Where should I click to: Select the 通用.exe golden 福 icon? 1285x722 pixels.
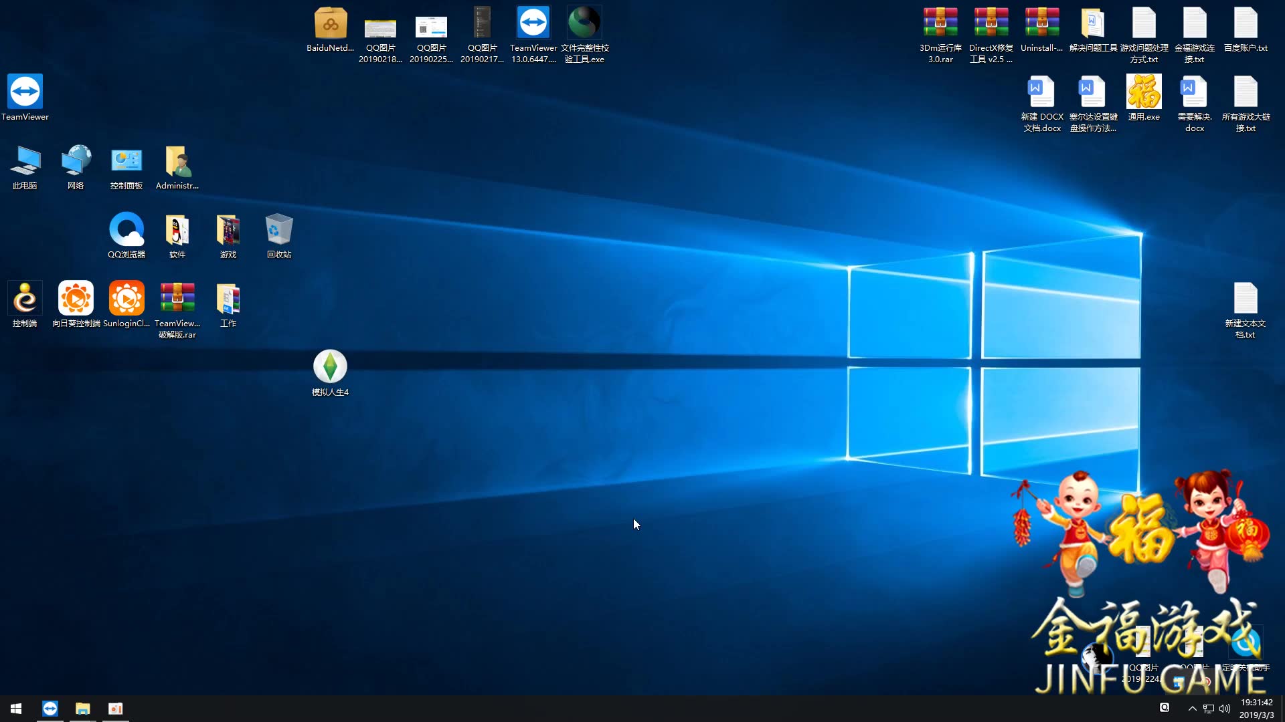tap(1144, 92)
